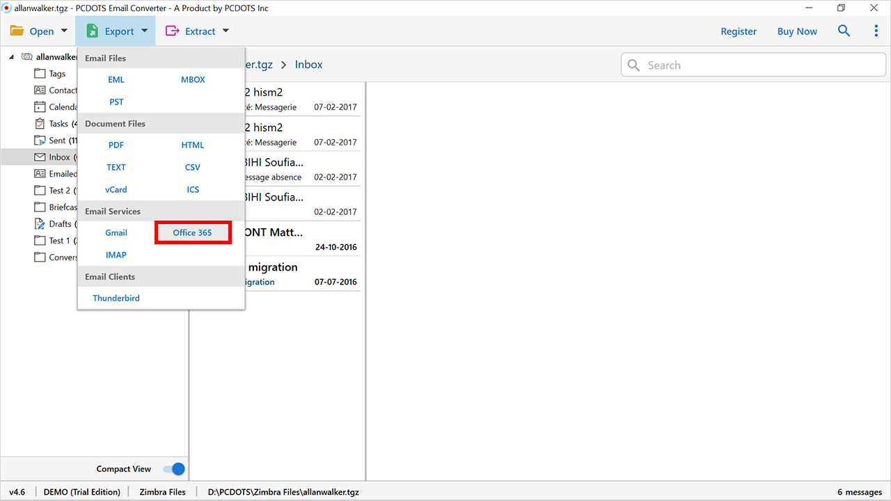Viewport: 891px width, 501px height.
Task: Select Office 365 export option
Action: [193, 232]
